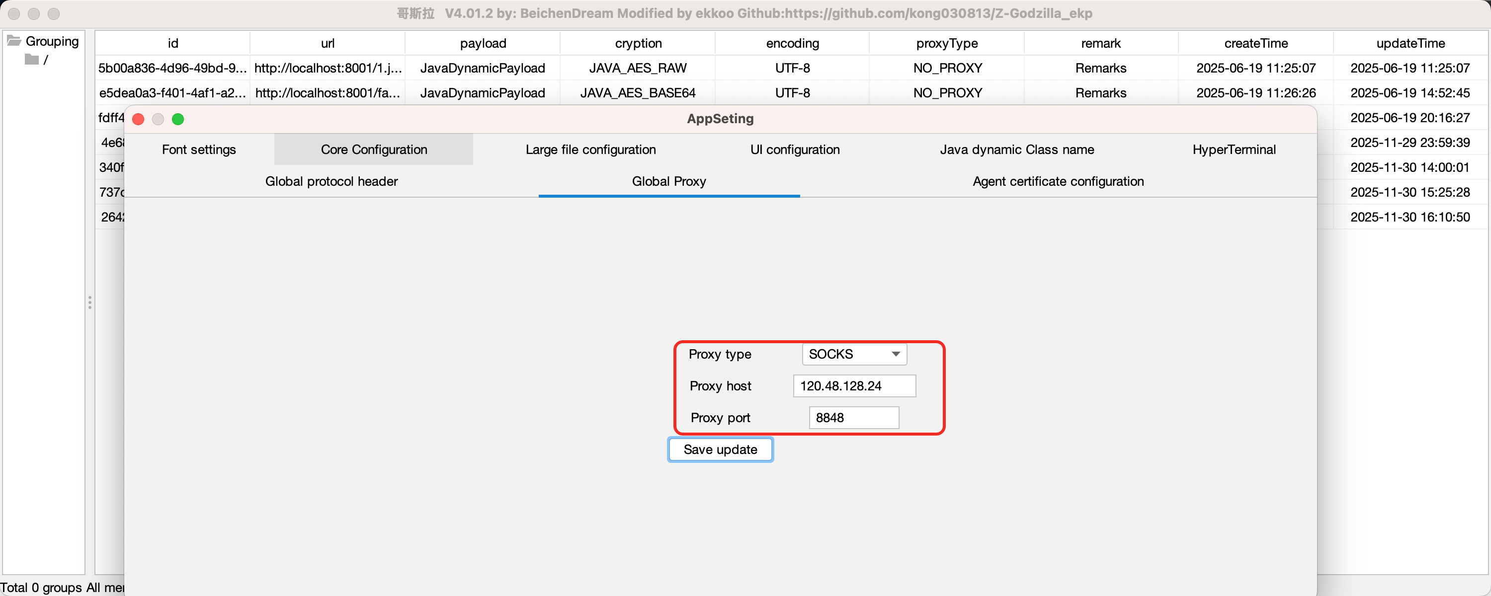Select the root '/' folder icon
This screenshot has width=1491, height=596.
[x=32, y=60]
